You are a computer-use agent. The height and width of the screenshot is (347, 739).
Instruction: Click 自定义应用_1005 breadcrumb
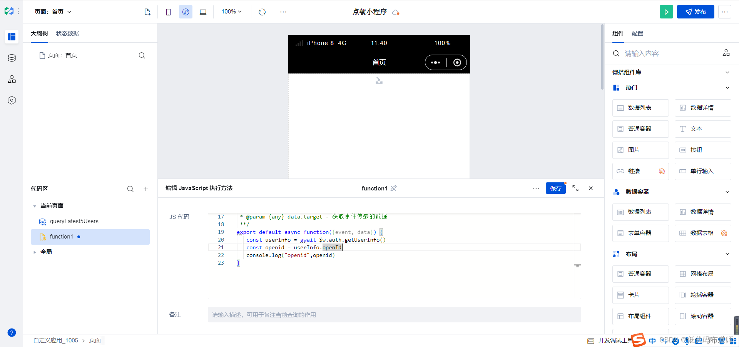click(55, 340)
